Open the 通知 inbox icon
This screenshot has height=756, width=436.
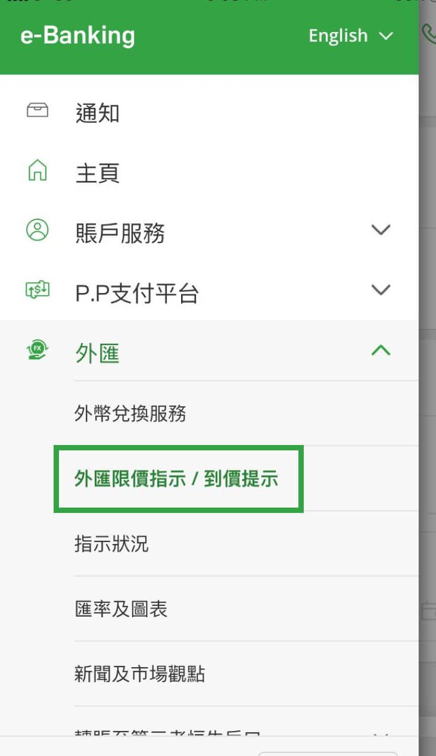(x=38, y=111)
